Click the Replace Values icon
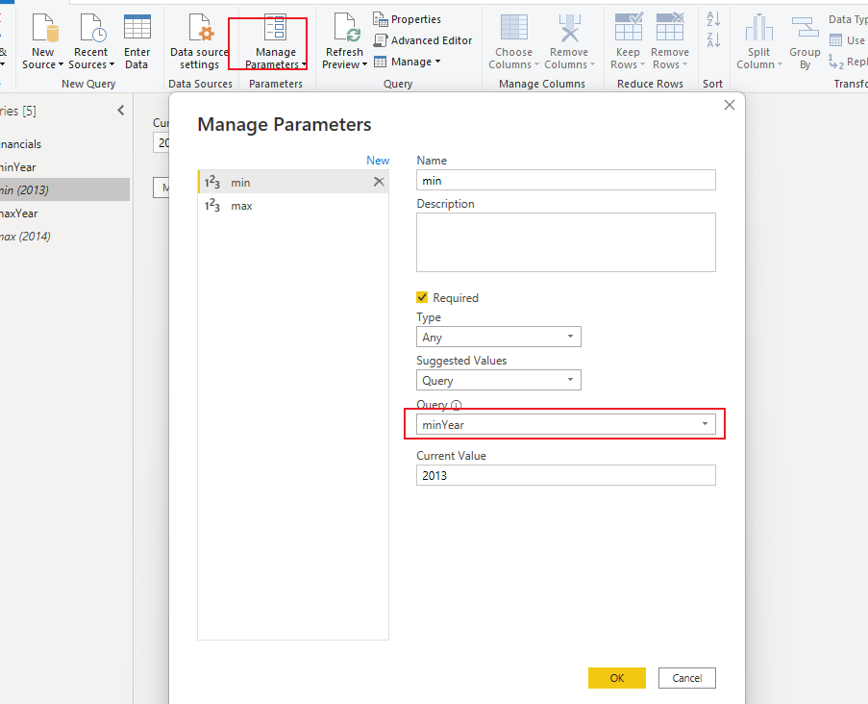This screenshot has height=704, width=868. coord(836,62)
